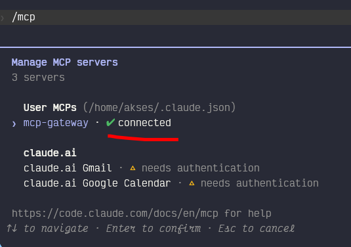Click the up-down navigate arrows icon
The height and width of the screenshot is (247, 351).
coord(12,228)
